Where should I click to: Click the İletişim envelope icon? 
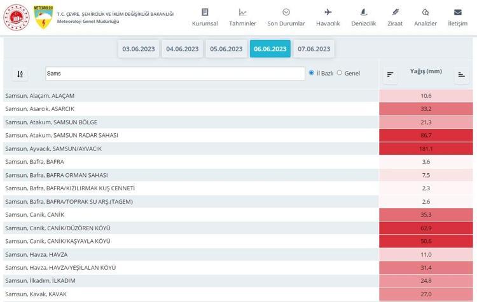(x=457, y=12)
